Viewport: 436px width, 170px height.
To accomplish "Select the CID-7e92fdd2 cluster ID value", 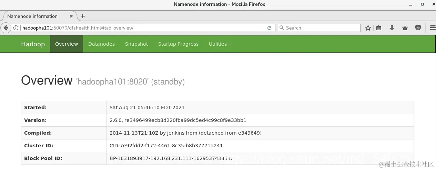I will click(x=166, y=146).
